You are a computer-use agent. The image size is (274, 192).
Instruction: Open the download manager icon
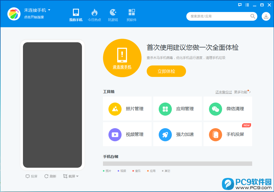[266, 16]
